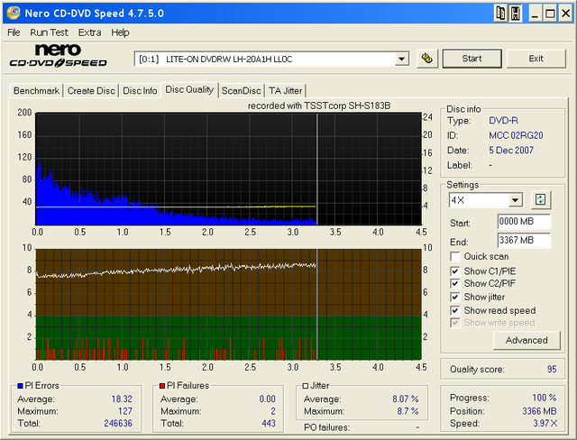
Task: Open the Extra menu
Action: tap(89, 32)
